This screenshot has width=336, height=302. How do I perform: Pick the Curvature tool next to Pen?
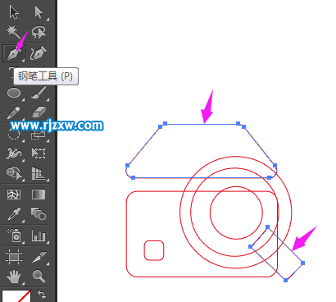click(39, 53)
